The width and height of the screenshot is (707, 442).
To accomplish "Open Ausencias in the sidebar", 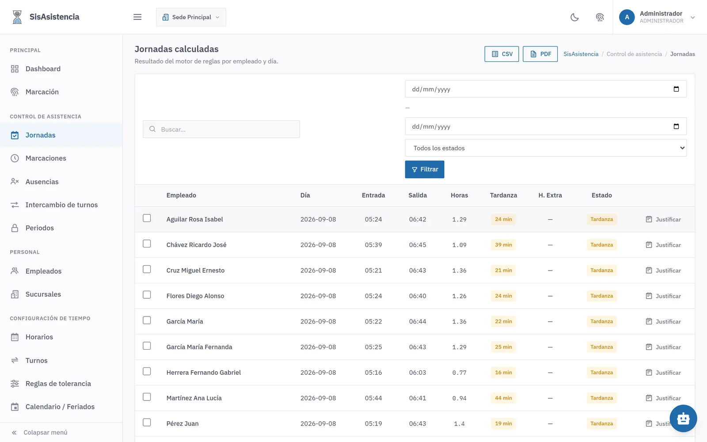I will (x=61, y=182).
